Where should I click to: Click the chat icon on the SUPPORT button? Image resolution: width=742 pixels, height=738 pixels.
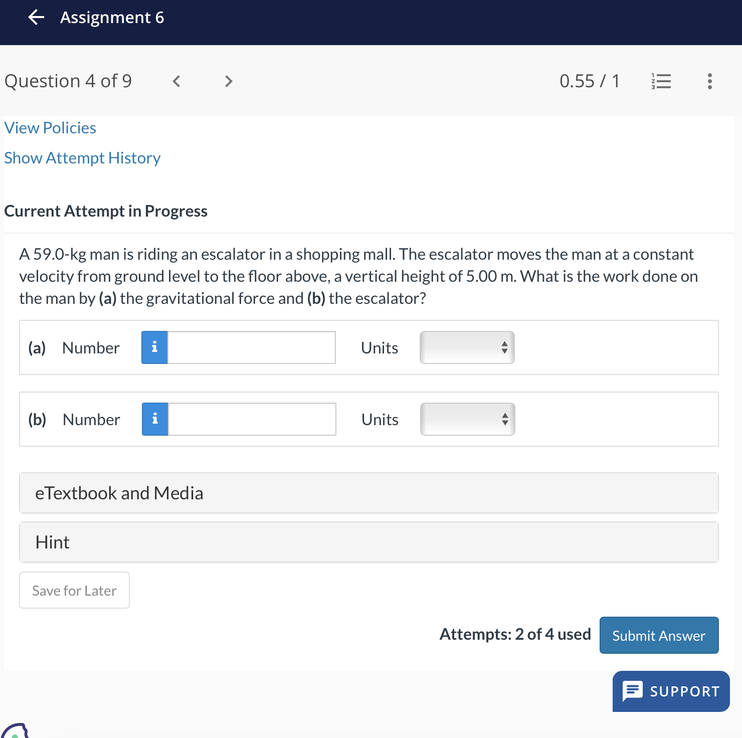point(633,691)
